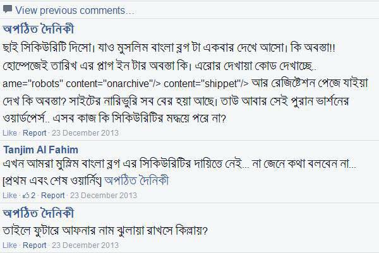Report Tanjim Al Fahim's comment

(x=52, y=196)
